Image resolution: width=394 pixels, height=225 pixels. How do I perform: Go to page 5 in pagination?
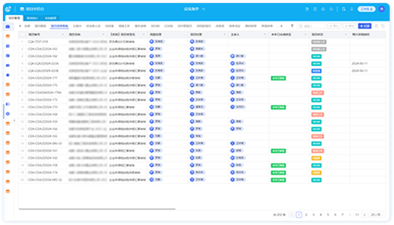(x=328, y=215)
